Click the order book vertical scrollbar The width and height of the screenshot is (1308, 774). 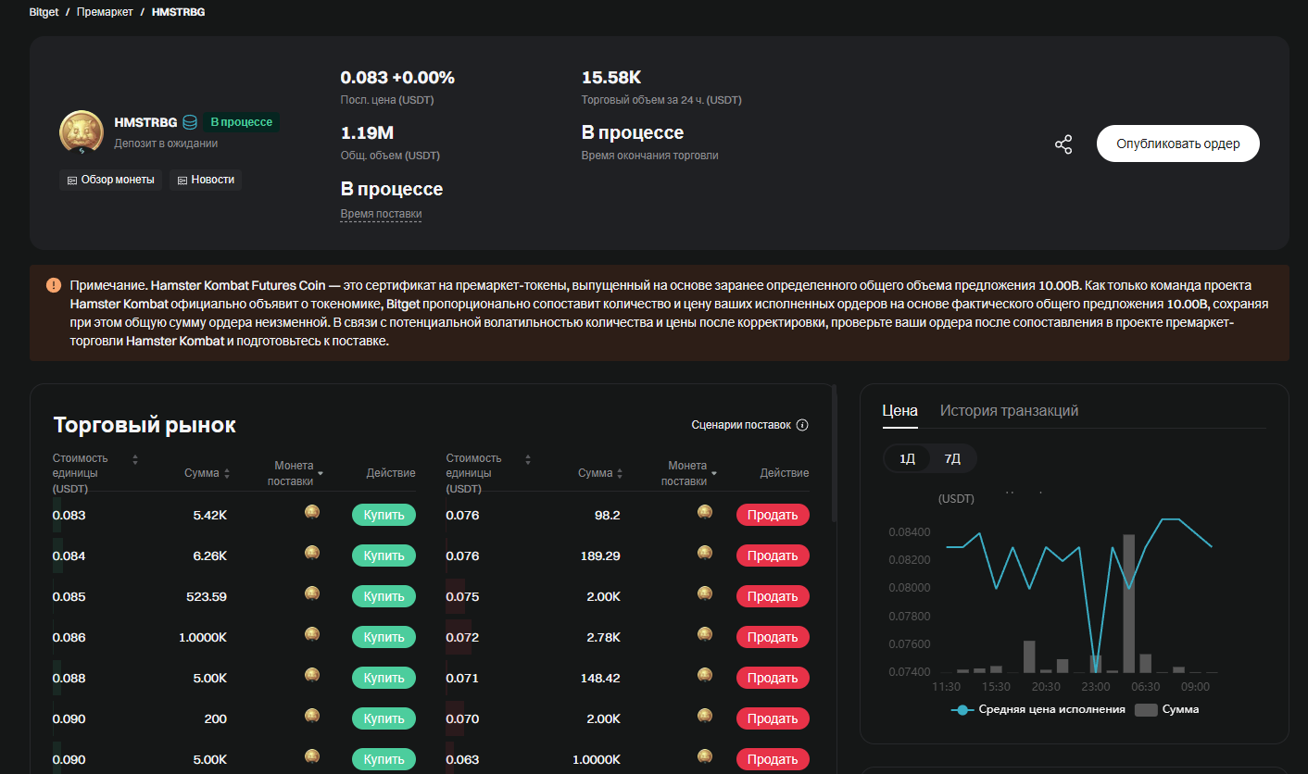835,454
